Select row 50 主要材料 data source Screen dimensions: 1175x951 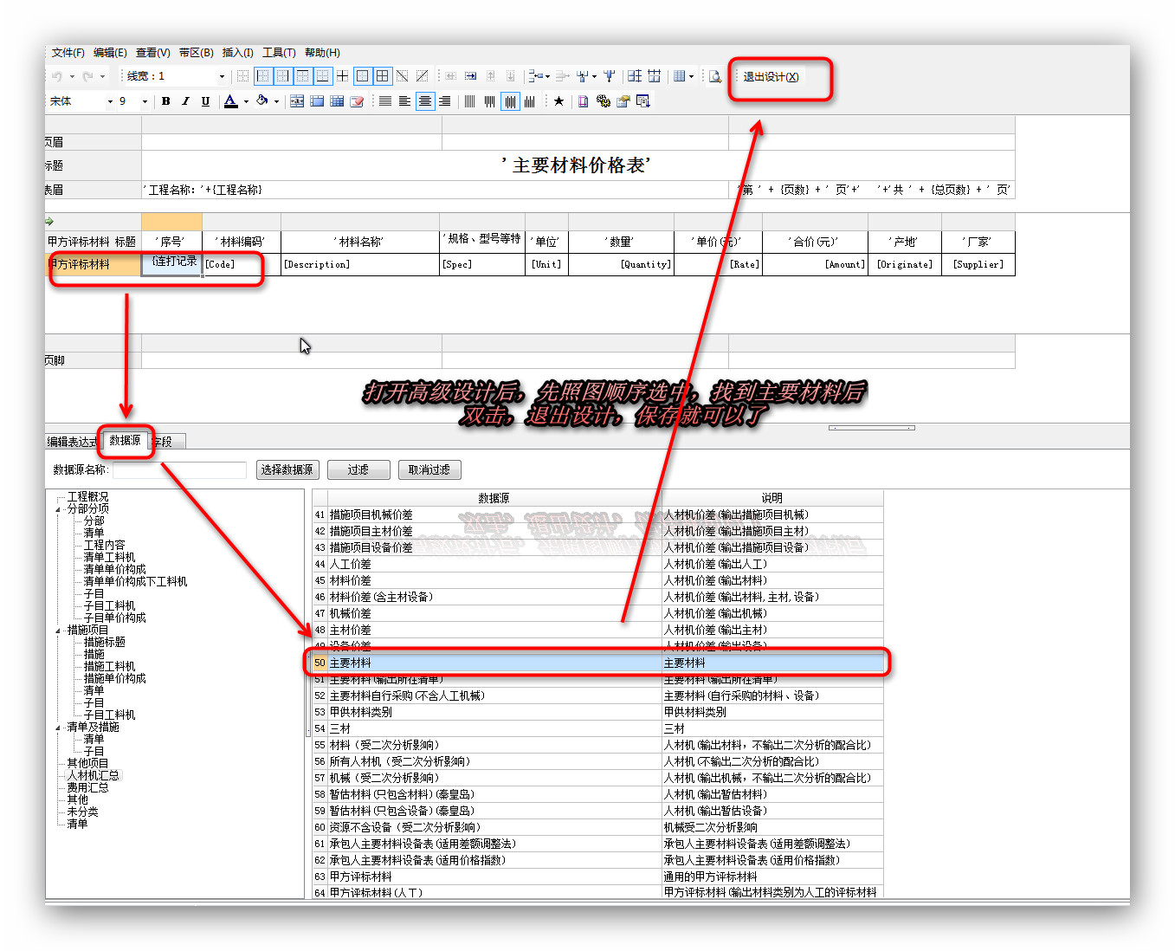pyautogui.click(x=597, y=663)
